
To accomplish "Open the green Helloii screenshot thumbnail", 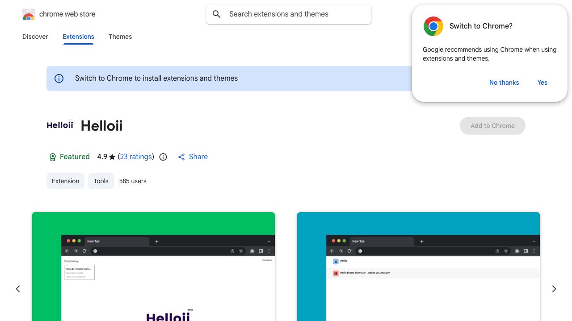I will [x=153, y=267].
